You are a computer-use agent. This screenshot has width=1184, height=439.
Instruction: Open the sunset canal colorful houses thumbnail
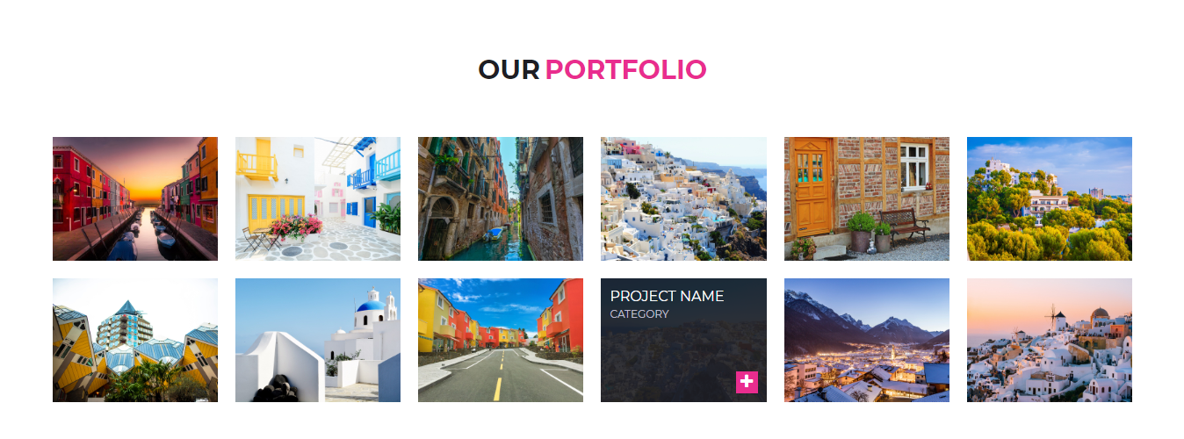135,199
